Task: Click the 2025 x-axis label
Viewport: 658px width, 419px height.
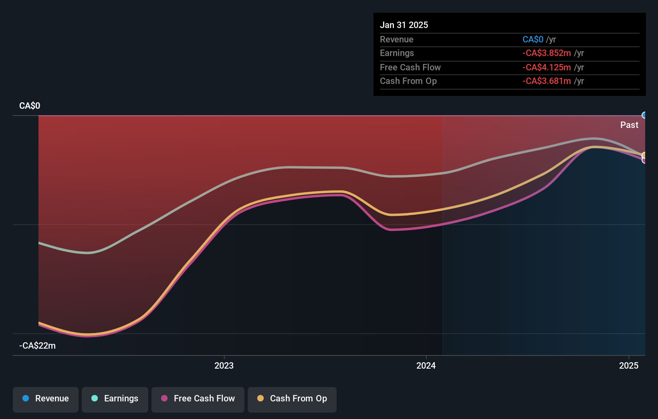Action: [629, 365]
